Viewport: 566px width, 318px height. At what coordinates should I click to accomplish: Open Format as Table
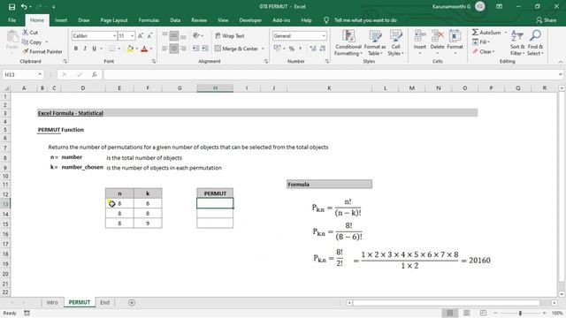tap(375, 43)
